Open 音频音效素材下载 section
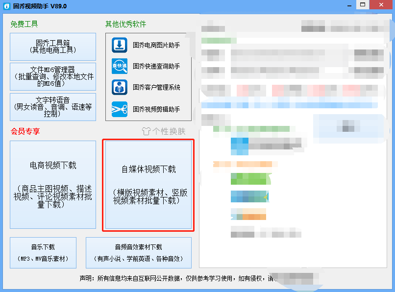Screen dimensions: 395x292 [x=139, y=253]
